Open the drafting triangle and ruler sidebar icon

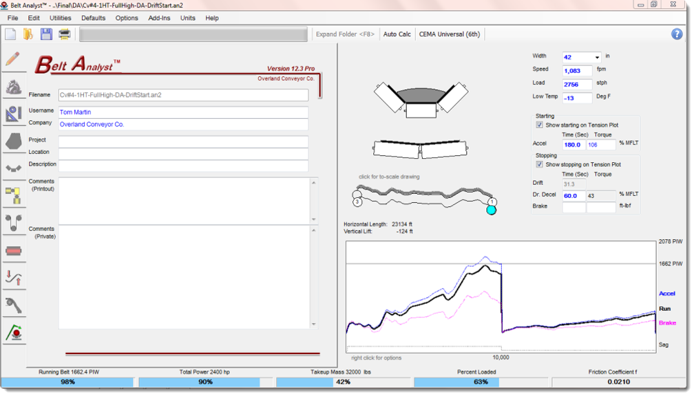click(14, 113)
